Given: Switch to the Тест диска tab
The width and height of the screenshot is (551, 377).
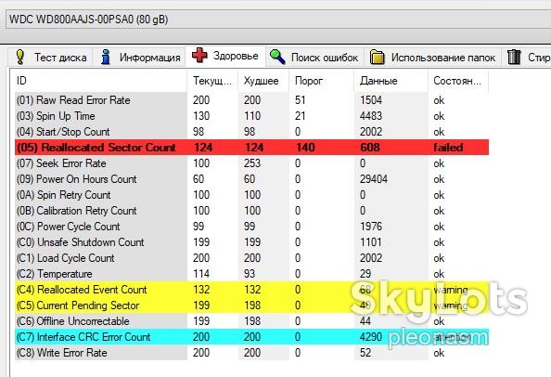Looking at the screenshot, I should [x=51, y=57].
